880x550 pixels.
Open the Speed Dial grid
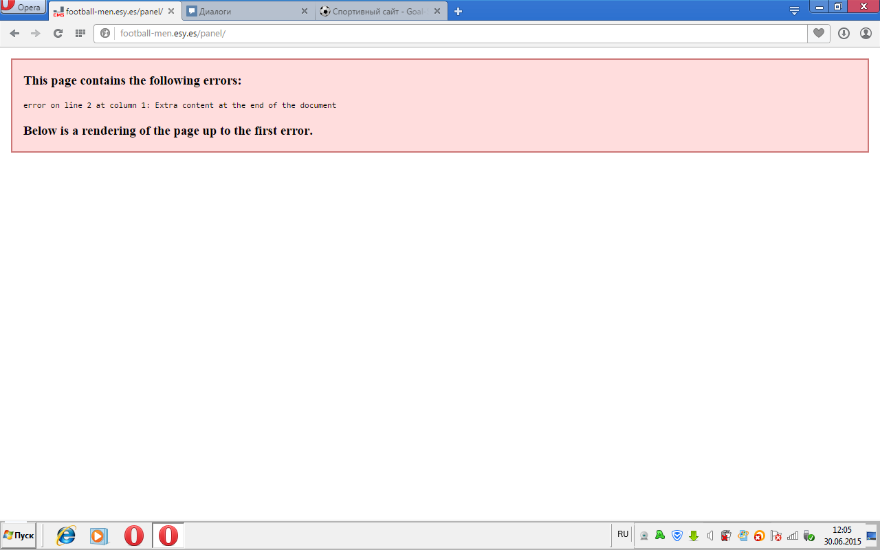point(80,33)
